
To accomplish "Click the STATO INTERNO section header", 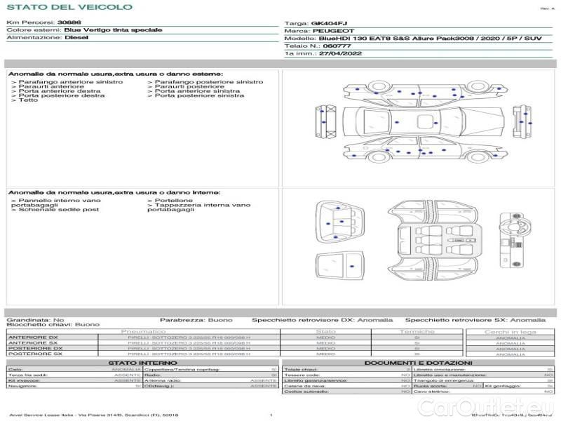I will click(x=142, y=362).
